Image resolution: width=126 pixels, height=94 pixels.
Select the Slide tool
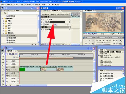[3, 75]
